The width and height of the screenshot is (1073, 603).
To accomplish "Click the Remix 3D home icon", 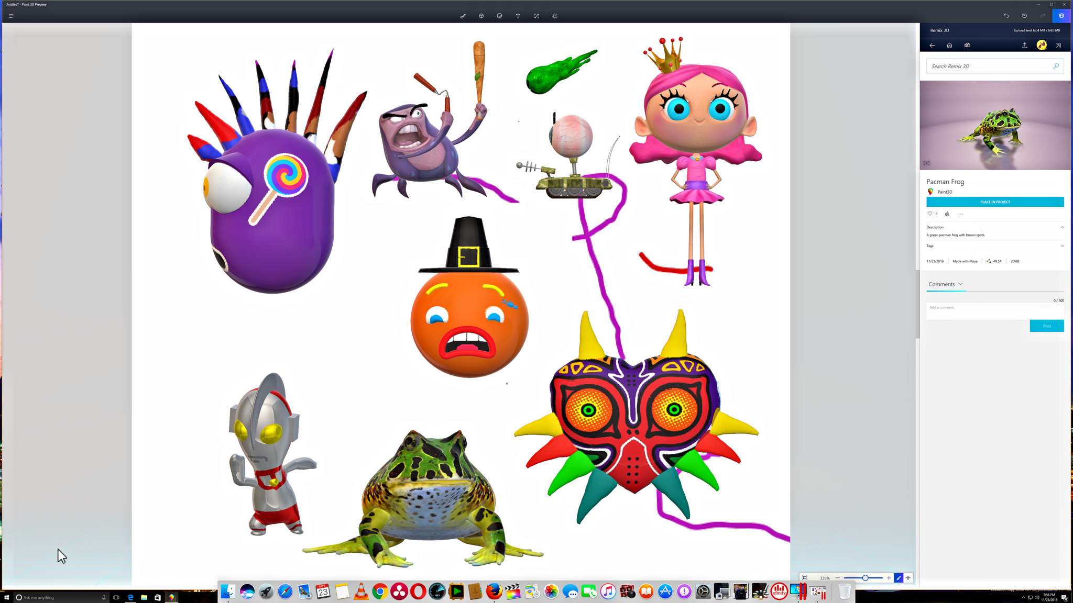I will pos(949,45).
